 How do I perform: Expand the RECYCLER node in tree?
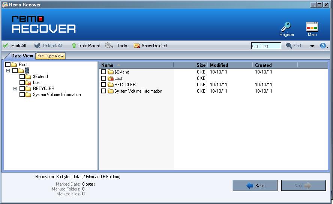point(15,88)
